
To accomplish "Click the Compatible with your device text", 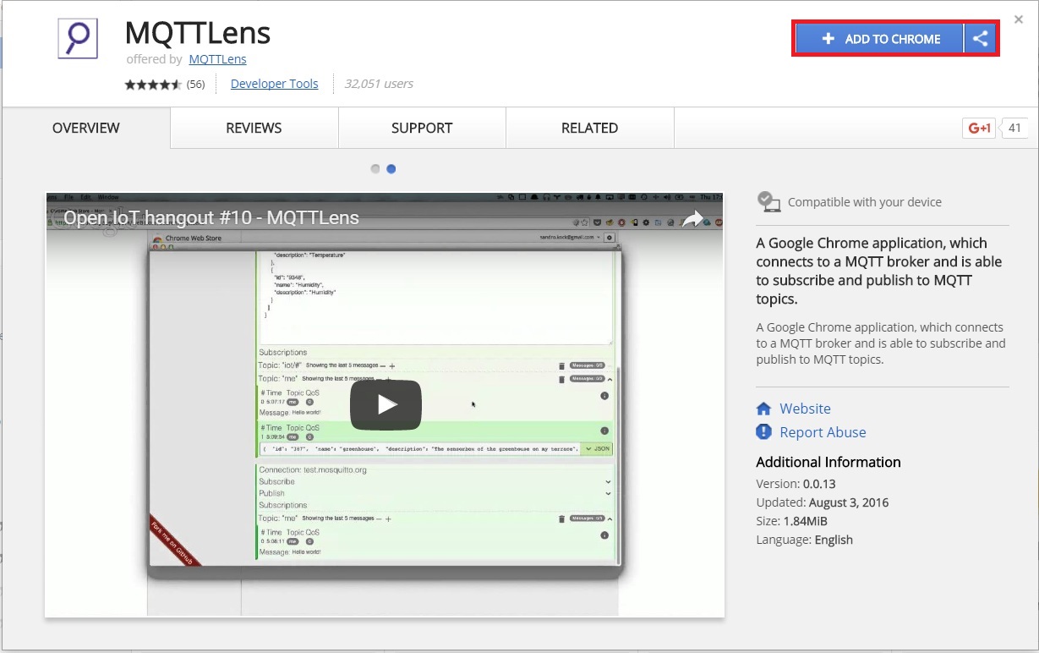I will (865, 202).
